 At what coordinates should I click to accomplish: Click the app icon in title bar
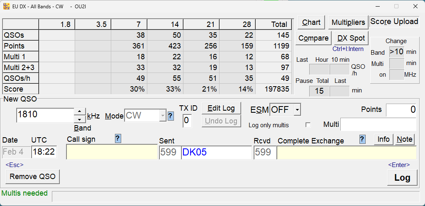6,6
